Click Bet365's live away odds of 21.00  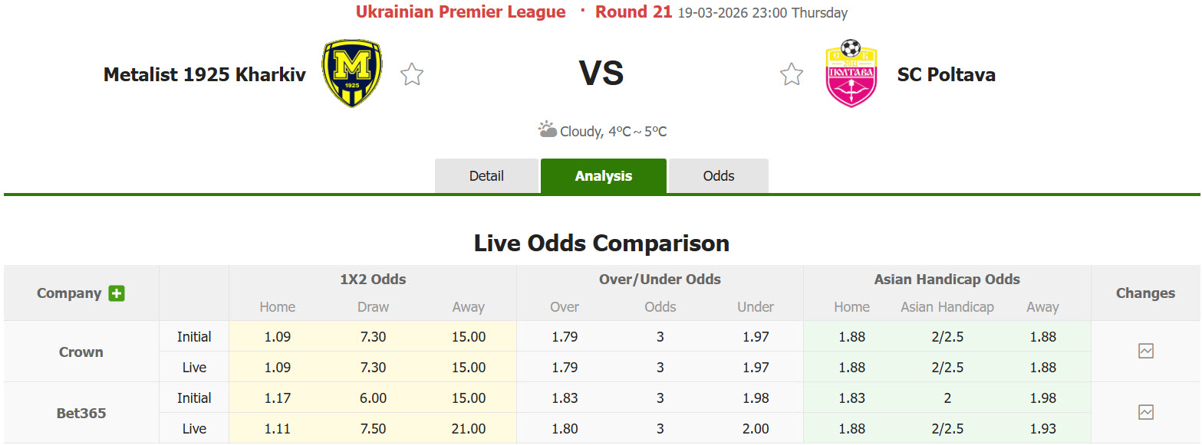pyautogui.click(x=469, y=429)
